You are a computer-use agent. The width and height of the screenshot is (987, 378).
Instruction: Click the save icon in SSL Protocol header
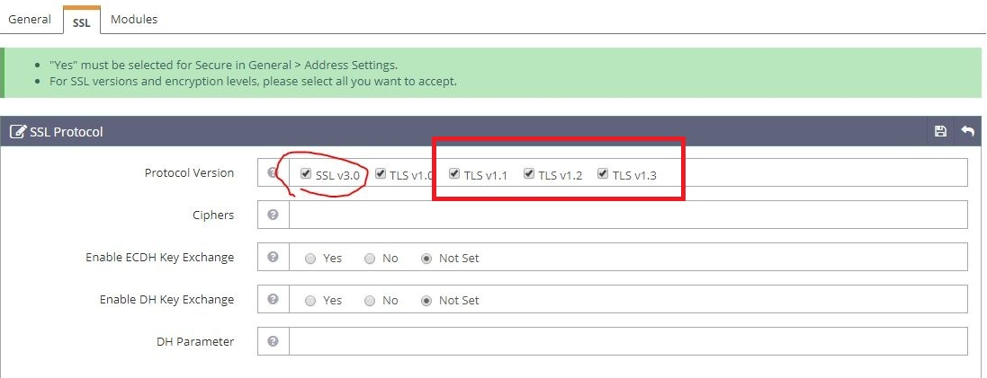pyautogui.click(x=940, y=132)
